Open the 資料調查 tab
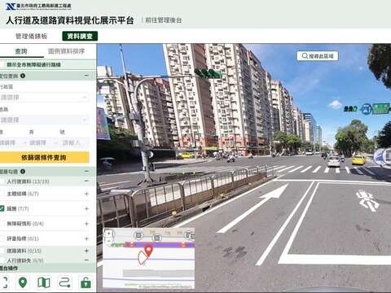This screenshot has width=391, height=293. (80, 36)
